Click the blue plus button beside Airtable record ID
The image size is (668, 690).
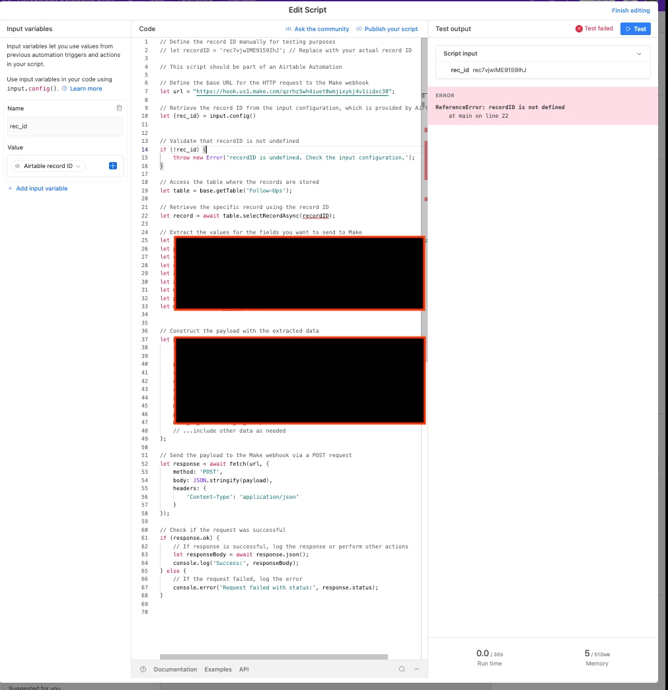[x=113, y=166]
